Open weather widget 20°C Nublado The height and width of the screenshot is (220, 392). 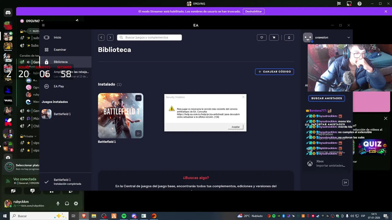[x=250, y=216]
